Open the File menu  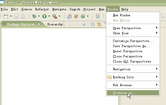[4, 9]
